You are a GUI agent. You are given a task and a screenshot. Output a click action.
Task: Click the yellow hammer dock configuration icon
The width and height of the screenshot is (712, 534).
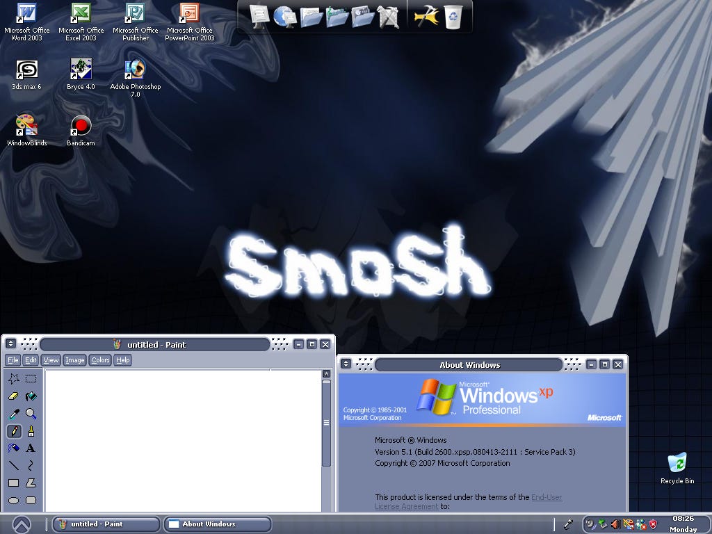pos(426,17)
